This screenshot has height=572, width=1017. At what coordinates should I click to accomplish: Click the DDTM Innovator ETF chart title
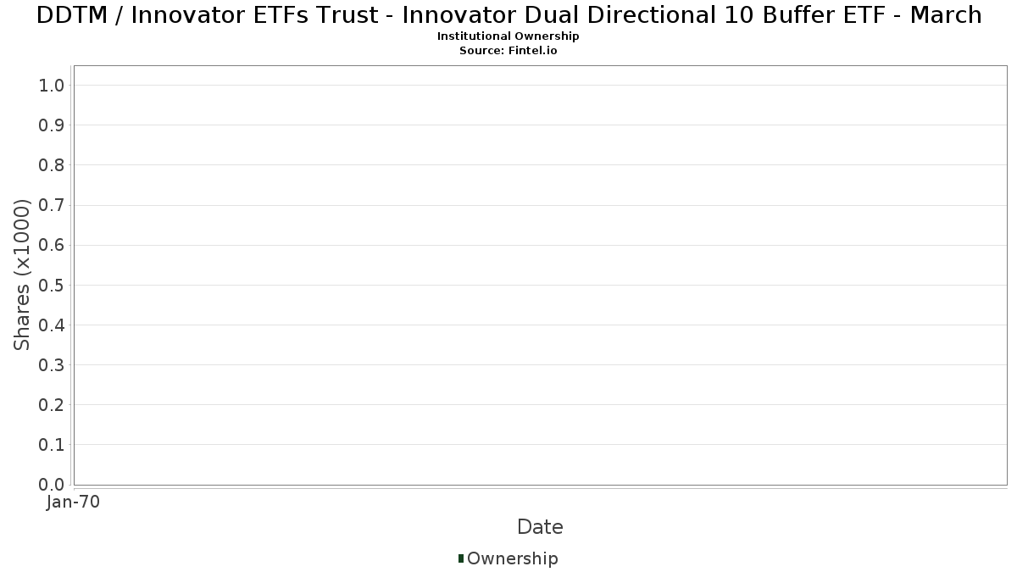click(508, 15)
